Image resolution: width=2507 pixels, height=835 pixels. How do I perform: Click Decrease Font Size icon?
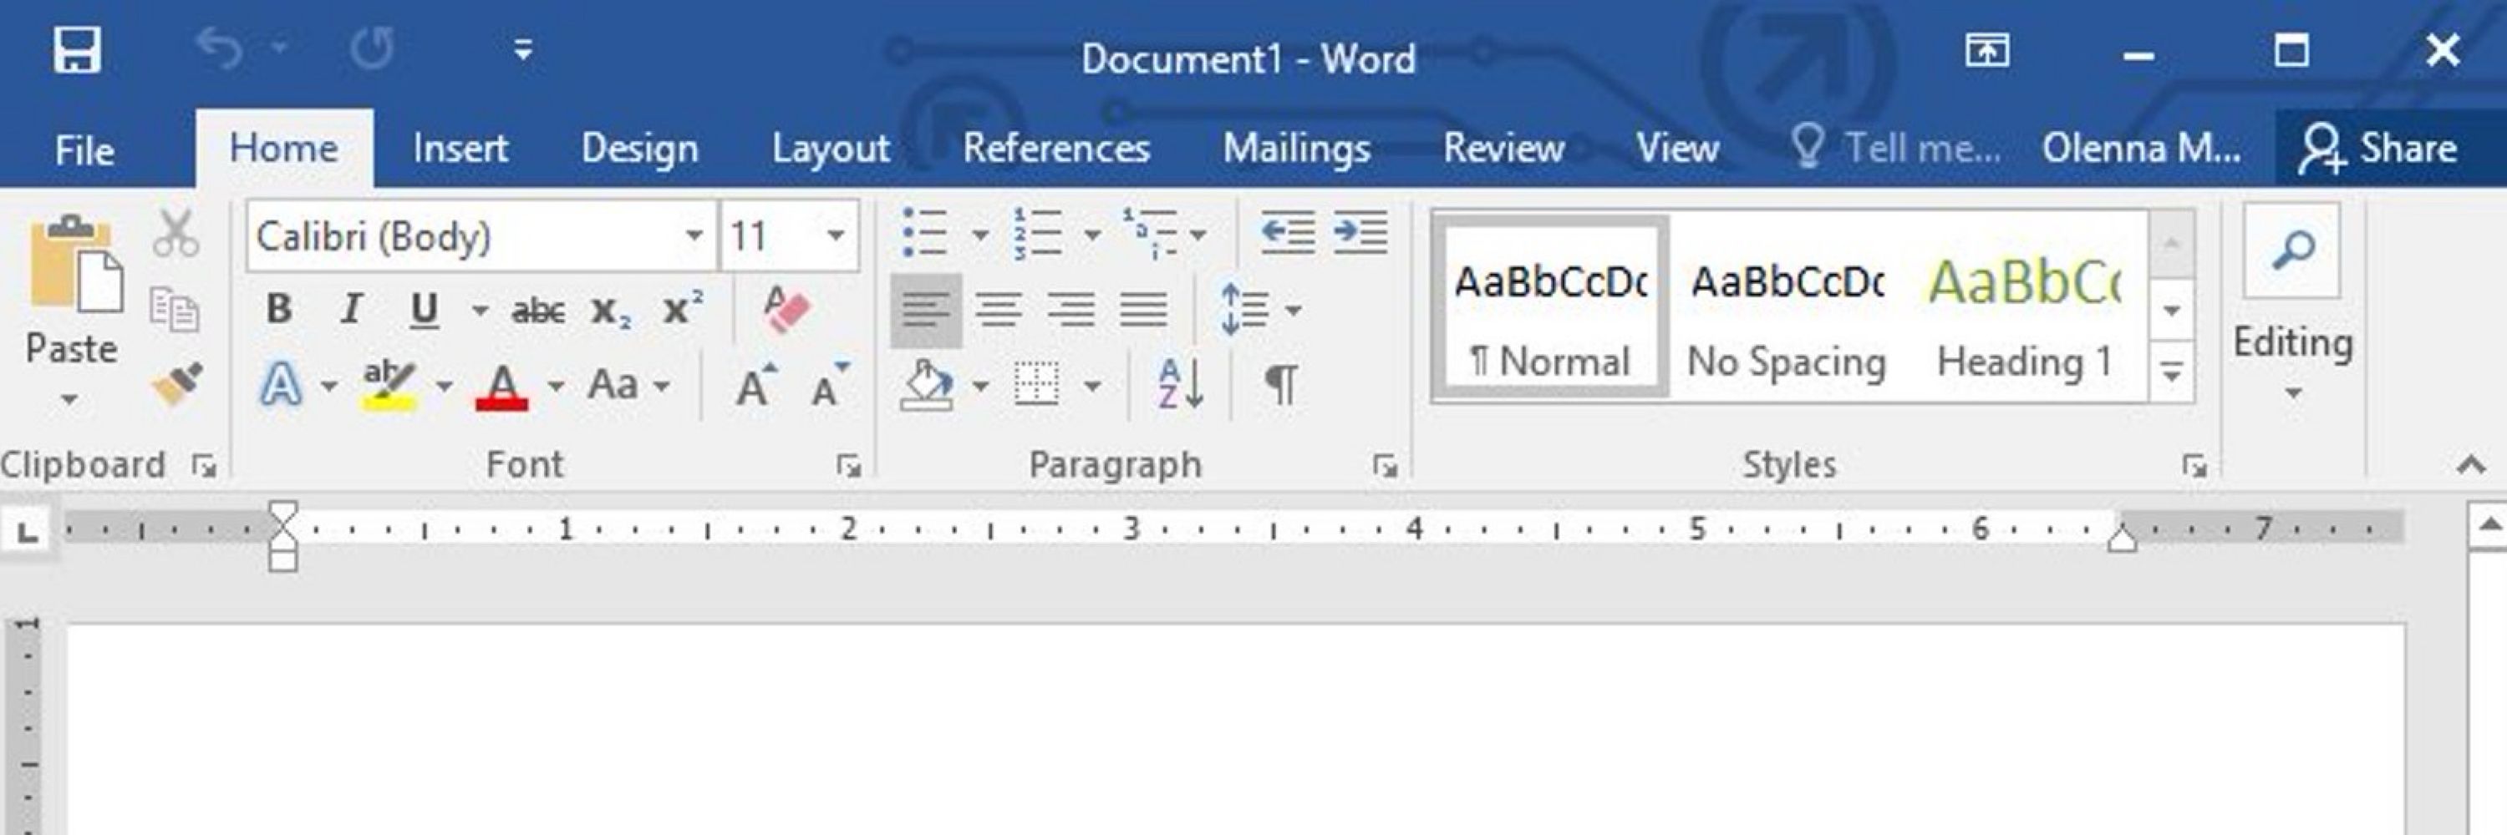pyautogui.click(x=830, y=385)
